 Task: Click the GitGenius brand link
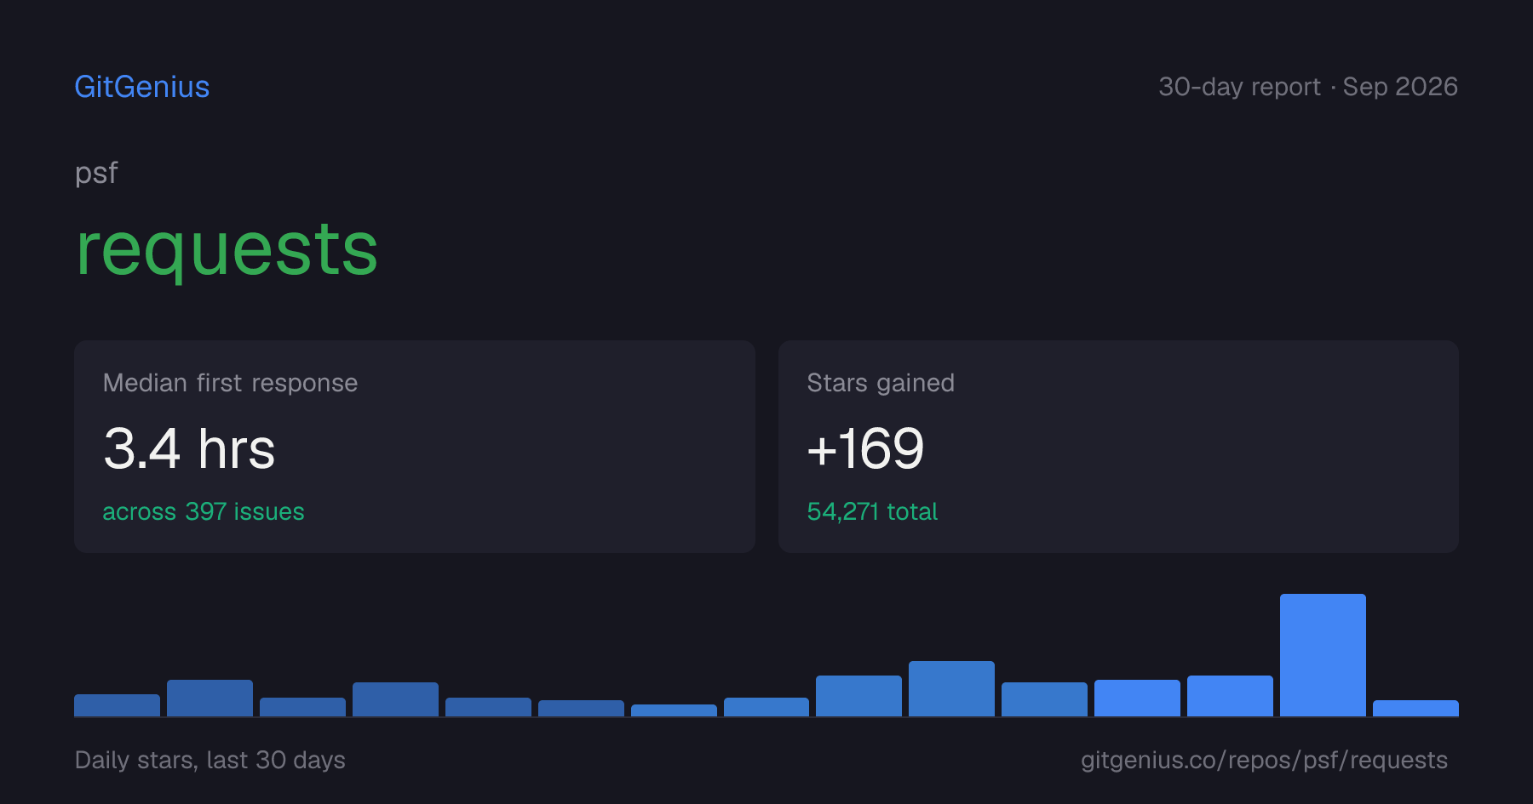(x=142, y=87)
